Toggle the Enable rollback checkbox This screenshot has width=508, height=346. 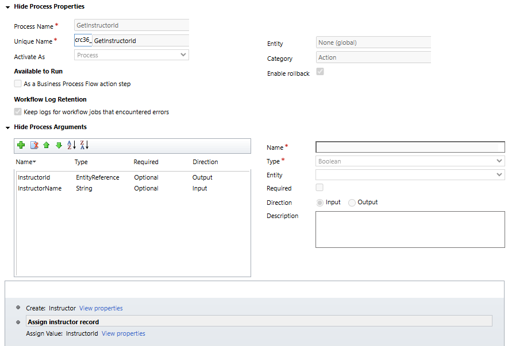tap(320, 72)
